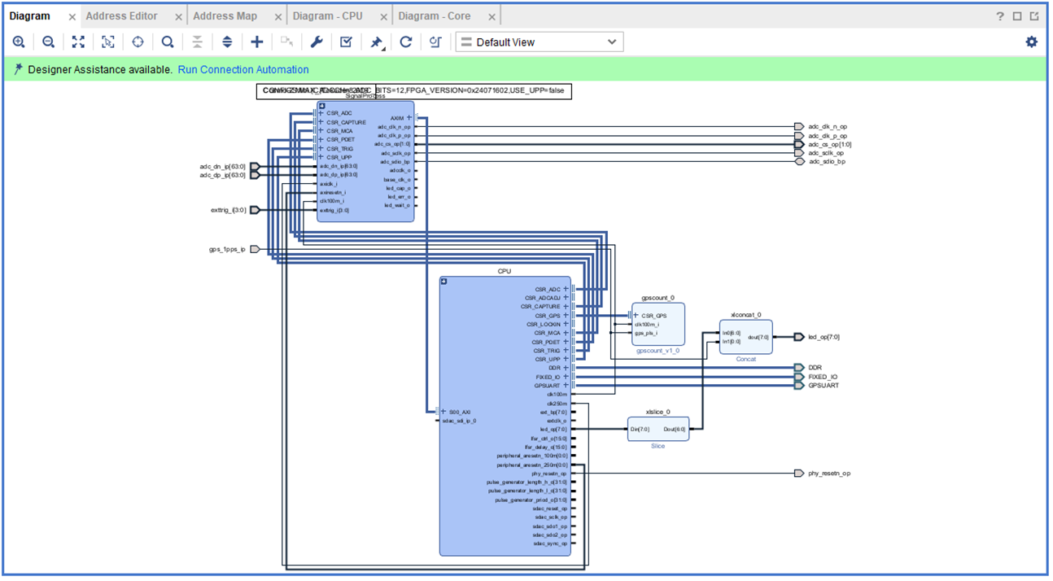Viewport: 1053px width, 581px height.
Task: Click the Zoom In magnifier icon
Action: pyautogui.click(x=19, y=42)
